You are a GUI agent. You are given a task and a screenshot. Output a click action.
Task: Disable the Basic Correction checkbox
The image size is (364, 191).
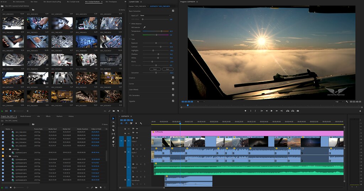(x=173, y=11)
